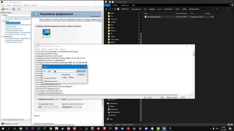
Task: Click the help icon in File Explorer ribbon
Action: [233, 5]
